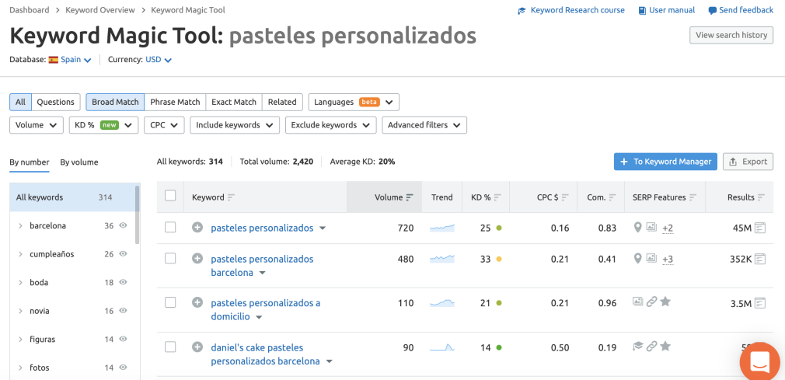Viewport: 785px width, 380px height.
Task: Click local pack pin icon in the 720 volume row
Action: tap(637, 228)
